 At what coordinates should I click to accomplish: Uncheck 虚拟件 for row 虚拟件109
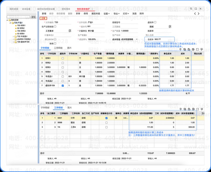coord(63,85)
